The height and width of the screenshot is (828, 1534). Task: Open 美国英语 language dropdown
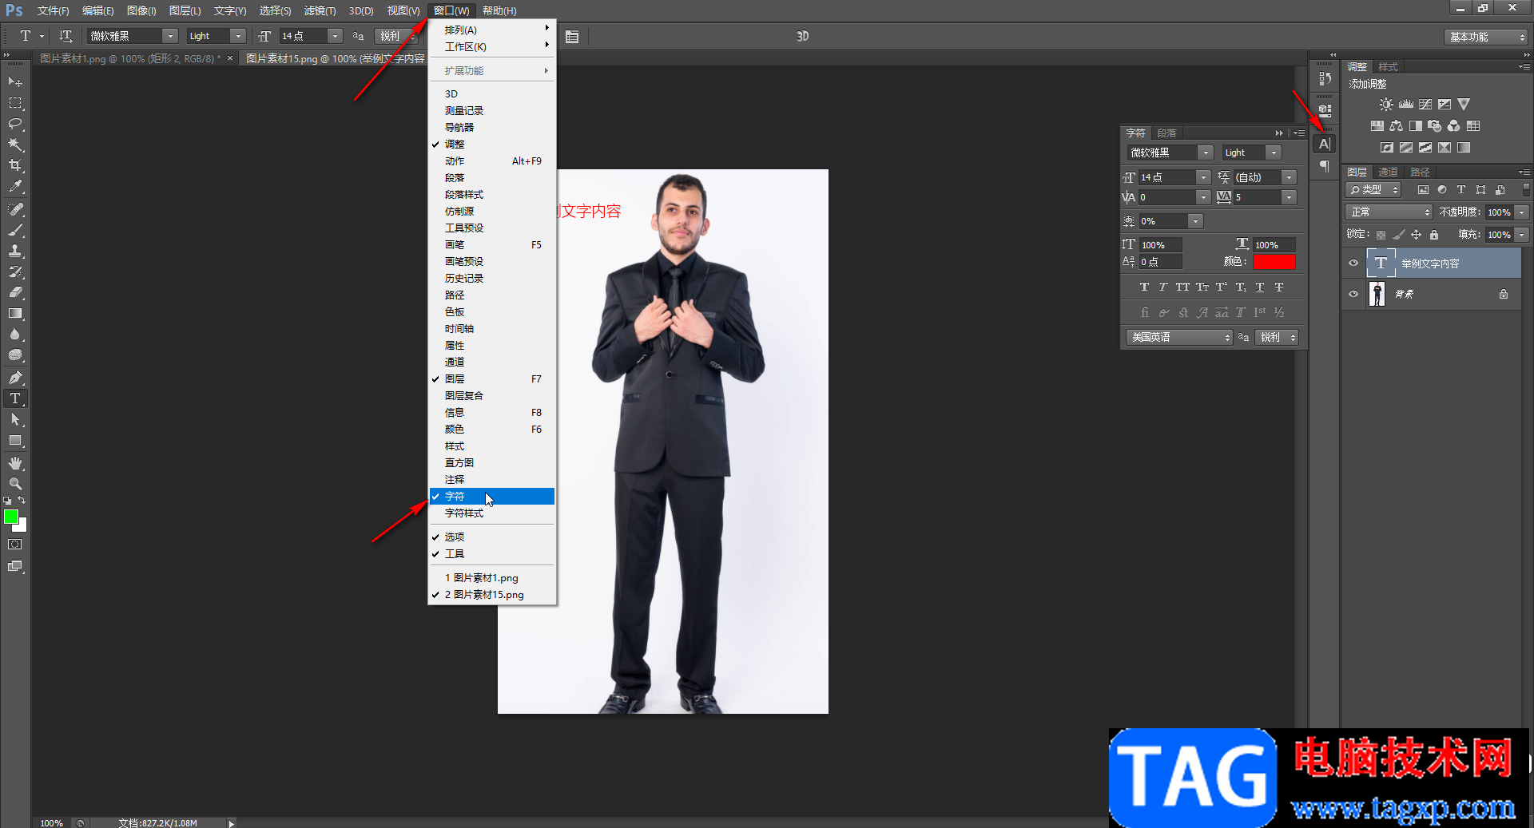point(1180,337)
